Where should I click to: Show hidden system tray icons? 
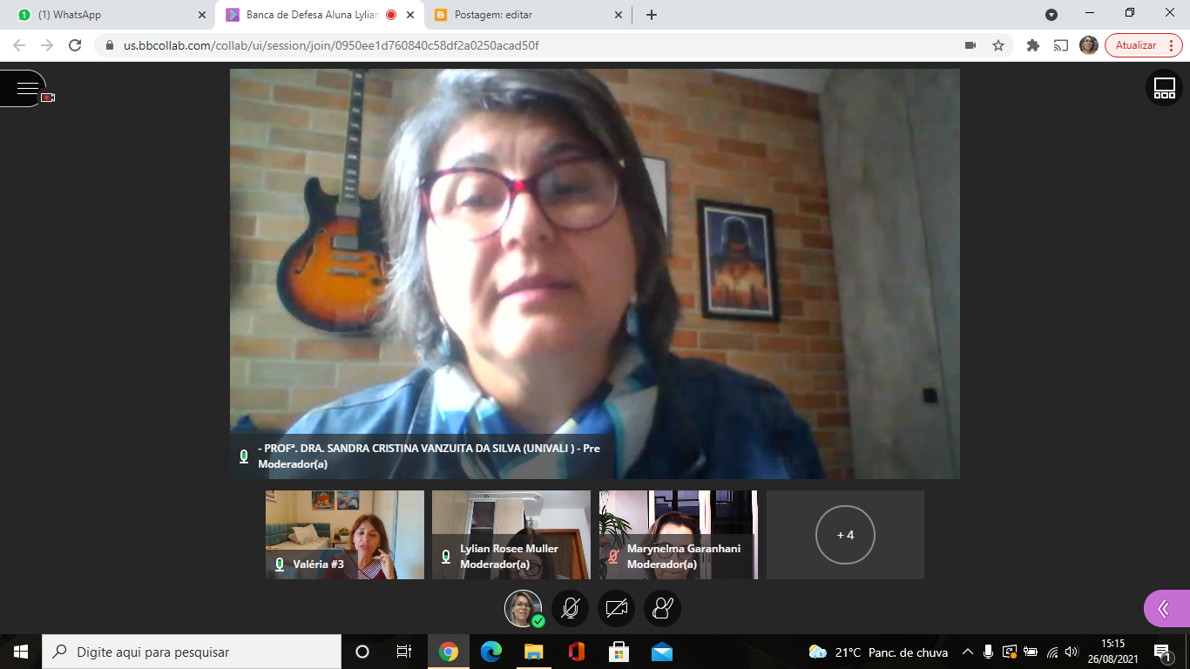point(967,652)
